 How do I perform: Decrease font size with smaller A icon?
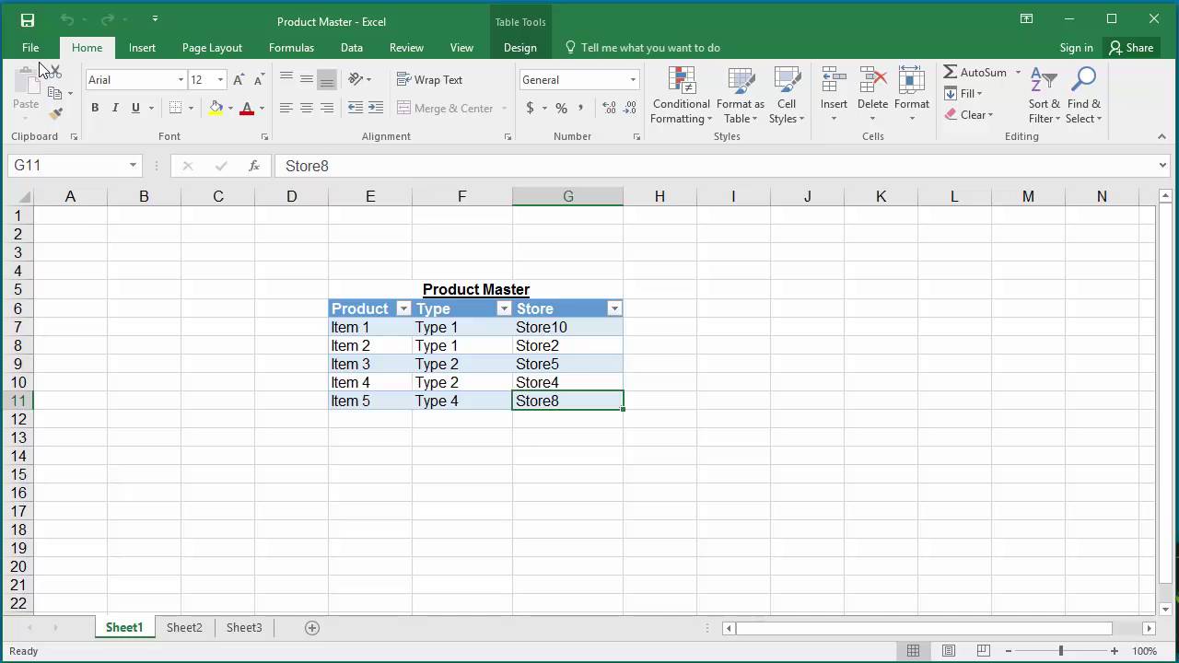tap(260, 80)
